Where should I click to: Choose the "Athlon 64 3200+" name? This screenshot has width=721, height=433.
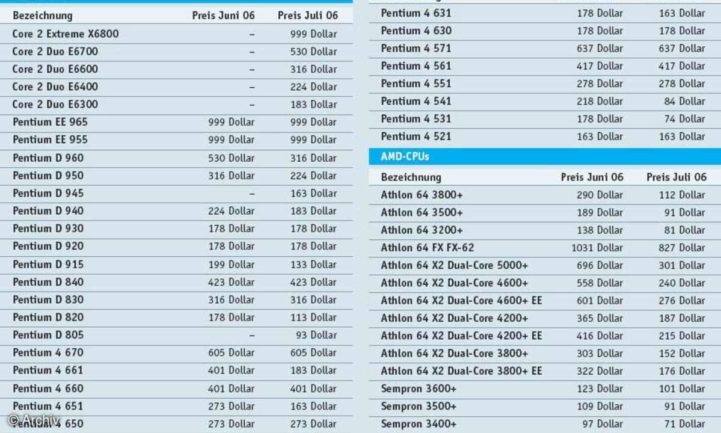point(422,230)
